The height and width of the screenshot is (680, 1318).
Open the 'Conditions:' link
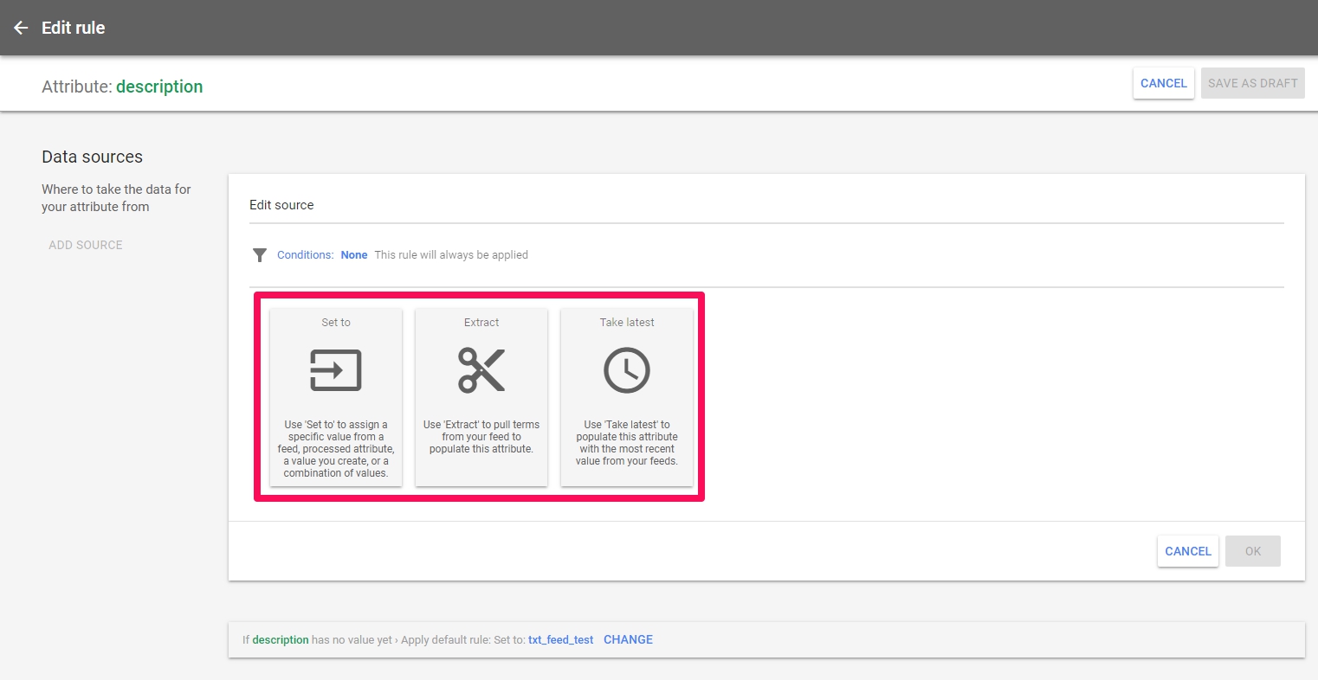[305, 255]
